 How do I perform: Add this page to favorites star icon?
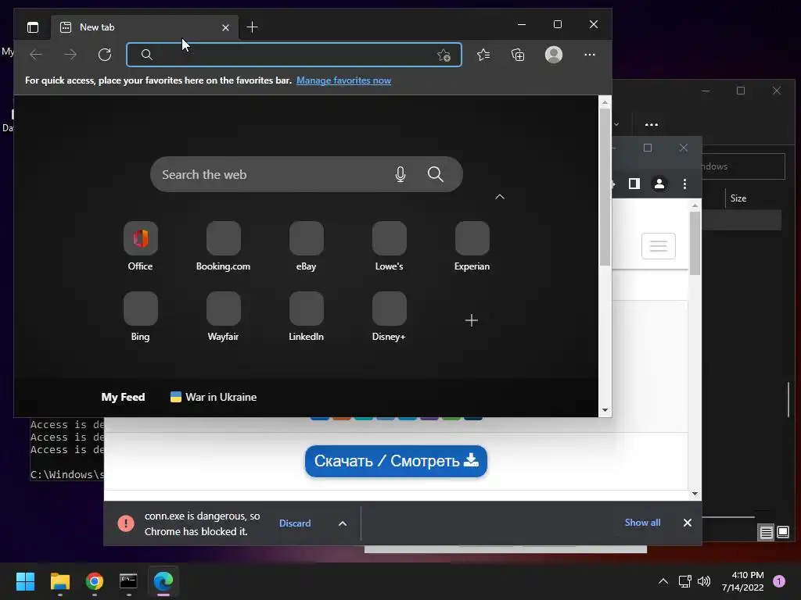pyautogui.click(x=444, y=55)
